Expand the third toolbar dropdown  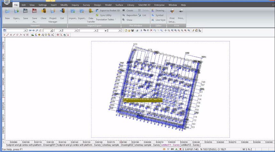[61, 30]
